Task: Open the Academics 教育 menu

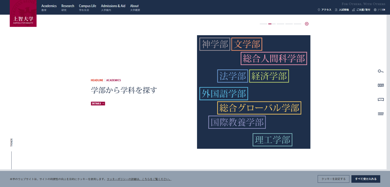Action: (49, 7)
